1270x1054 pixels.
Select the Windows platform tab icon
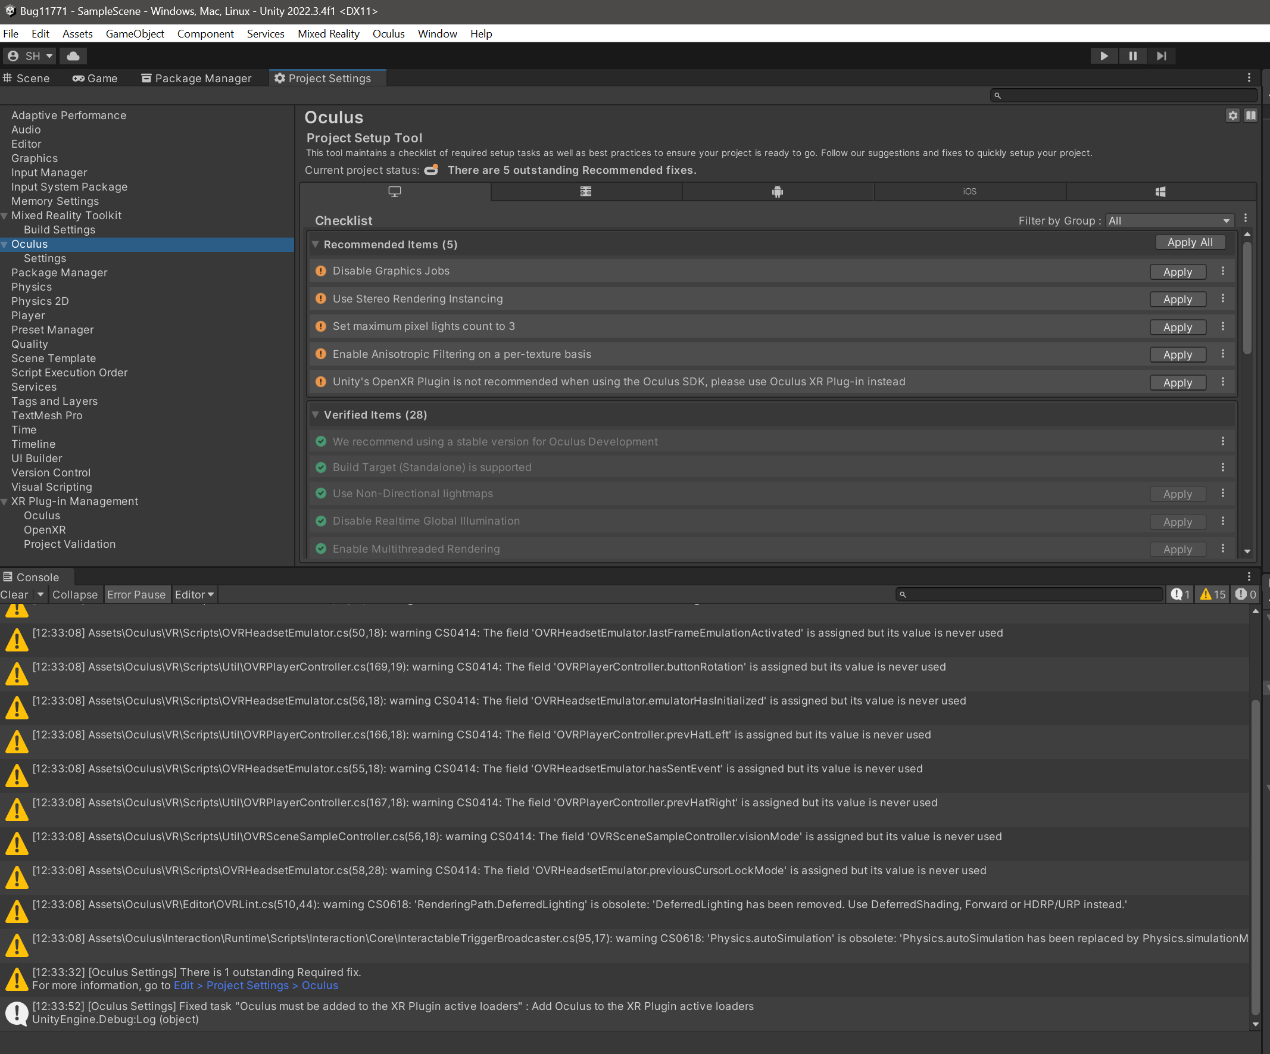[1160, 192]
